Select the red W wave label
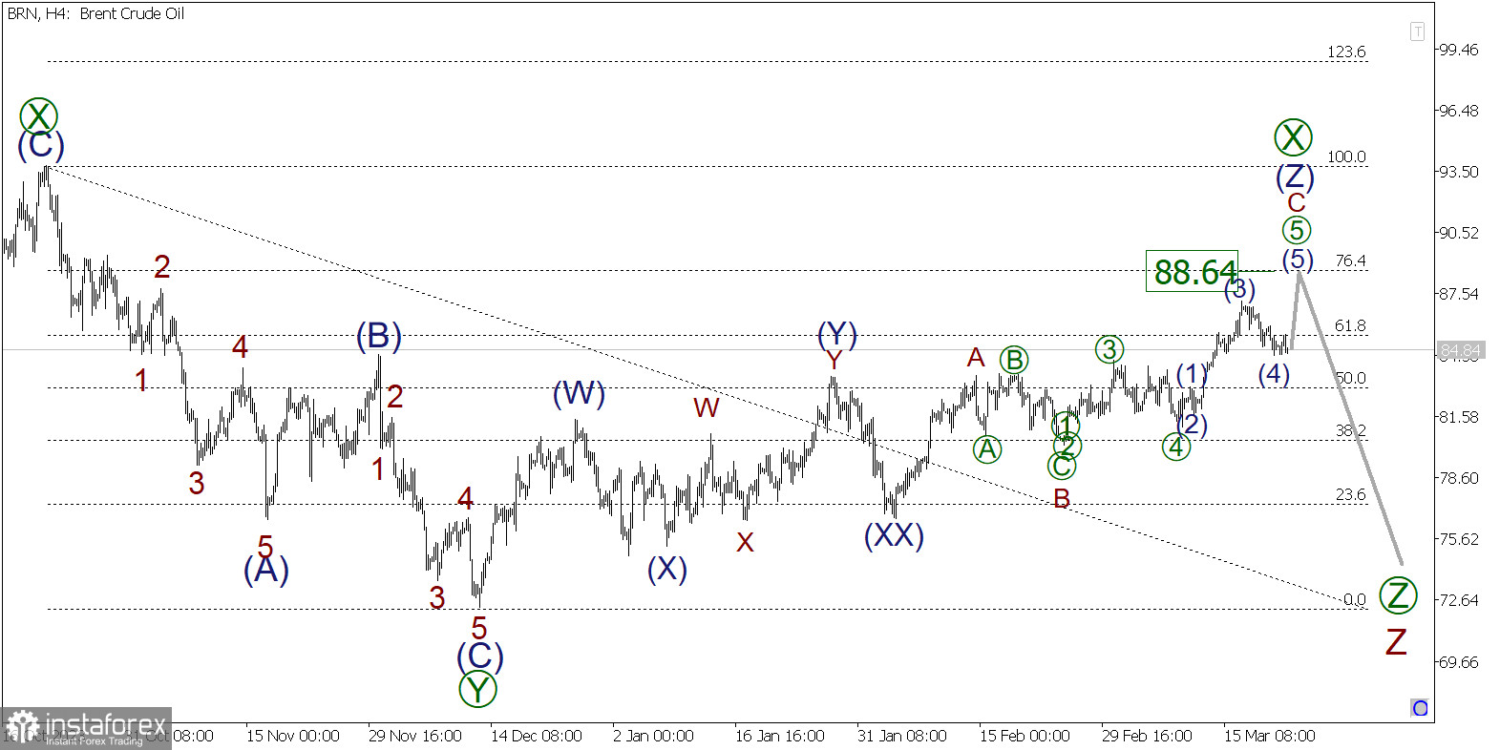 click(x=707, y=408)
